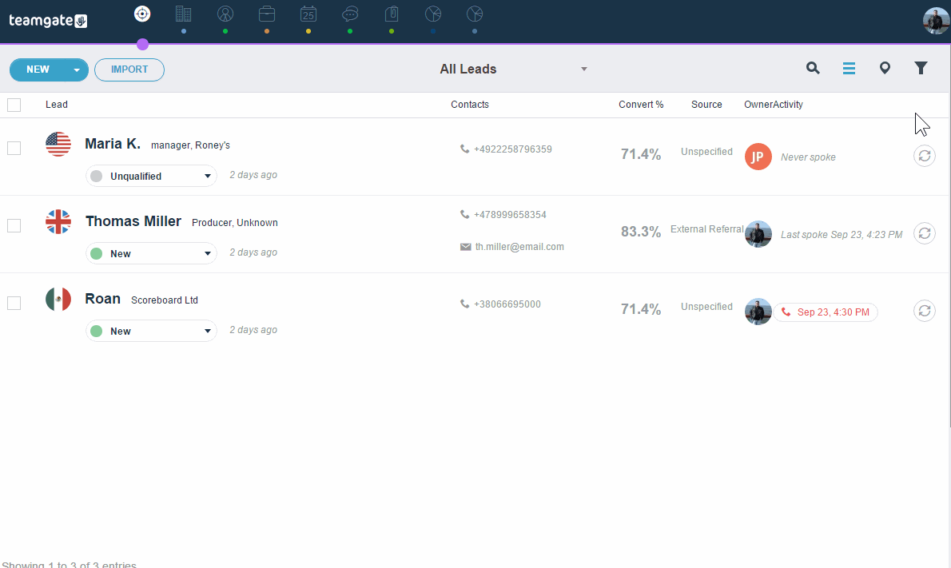Sort by the Convert % column header
Viewport: 951px width, 568px height.
[x=641, y=105]
